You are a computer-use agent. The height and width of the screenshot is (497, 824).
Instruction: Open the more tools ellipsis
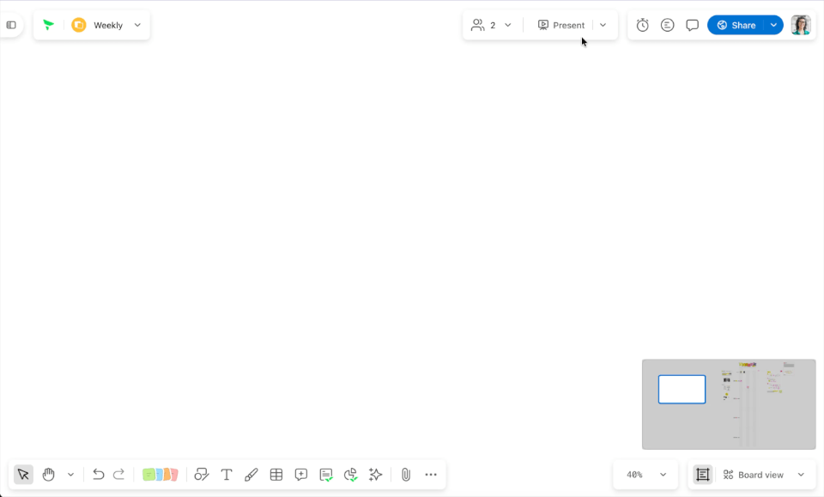click(x=431, y=475)
